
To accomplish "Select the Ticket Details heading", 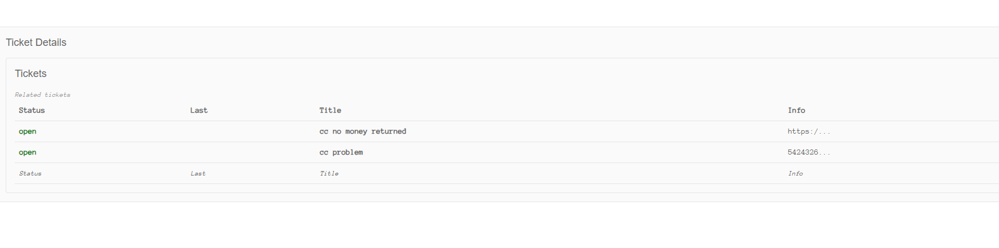I will click(x=36, y=42).
